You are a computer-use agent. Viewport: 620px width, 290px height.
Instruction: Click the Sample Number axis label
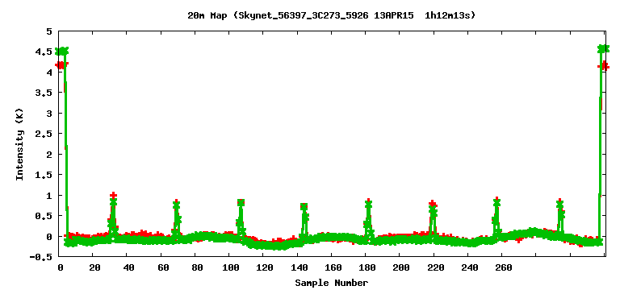click(331, 283)
